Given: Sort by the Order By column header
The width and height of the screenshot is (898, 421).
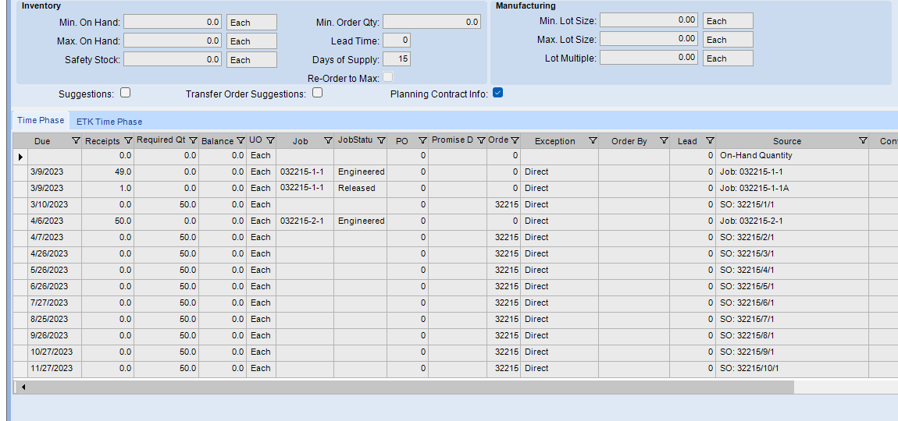Looking at the screenshot, I should coord(629,141).
